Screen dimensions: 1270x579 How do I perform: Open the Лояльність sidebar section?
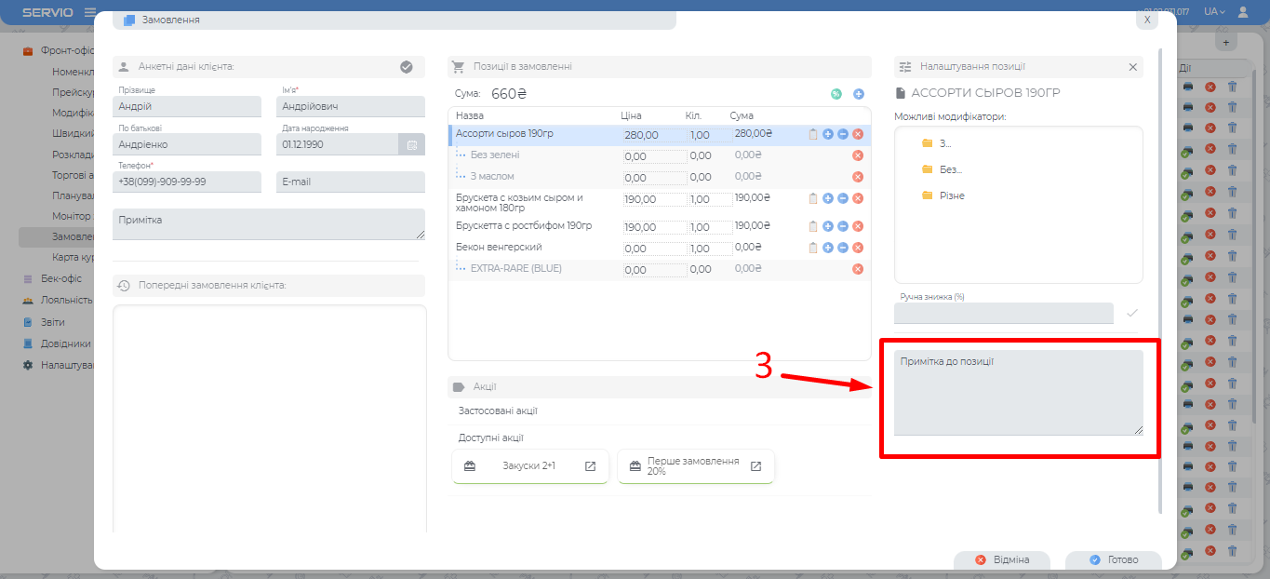65,300
